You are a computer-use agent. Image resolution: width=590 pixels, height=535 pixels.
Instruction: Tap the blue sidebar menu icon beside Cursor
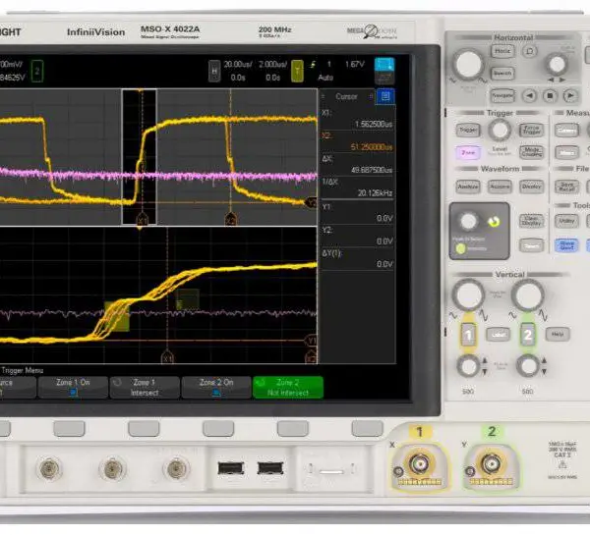click(385, 96)
